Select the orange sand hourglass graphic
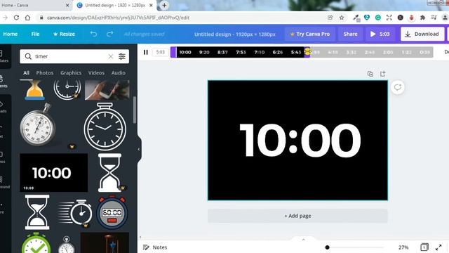Viewport: 449px width, 253px height. point(34,90)
